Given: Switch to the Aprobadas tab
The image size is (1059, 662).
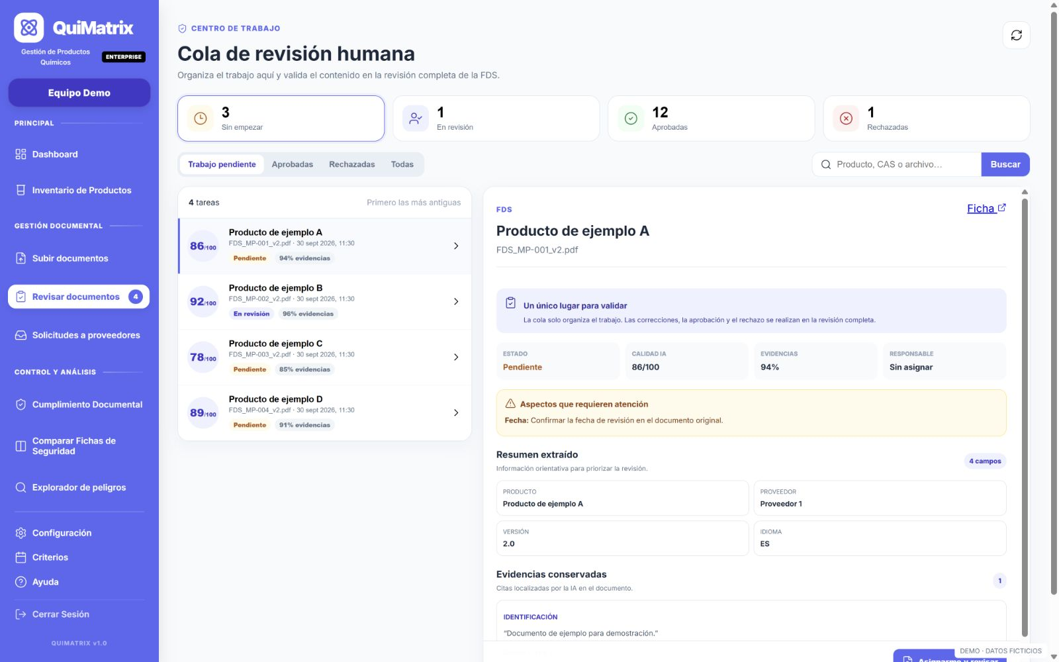Looking at the screenshot, I should (x=293, y=164).
